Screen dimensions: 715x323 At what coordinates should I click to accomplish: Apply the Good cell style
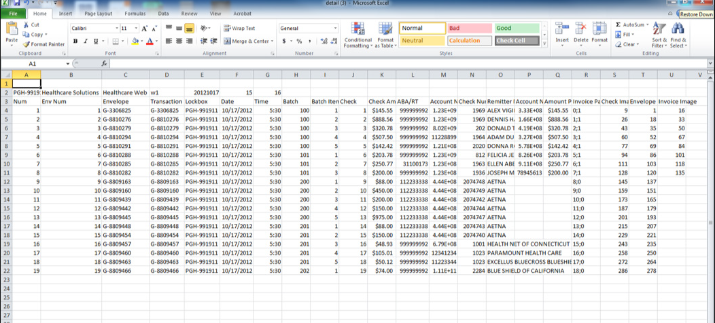(517, 28)
